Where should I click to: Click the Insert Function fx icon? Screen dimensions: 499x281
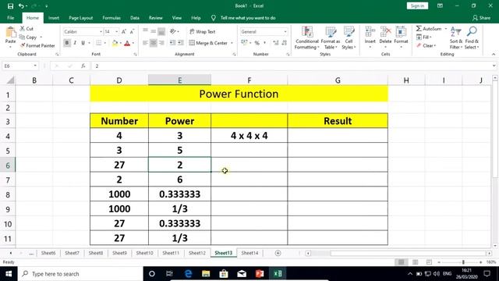83,66
